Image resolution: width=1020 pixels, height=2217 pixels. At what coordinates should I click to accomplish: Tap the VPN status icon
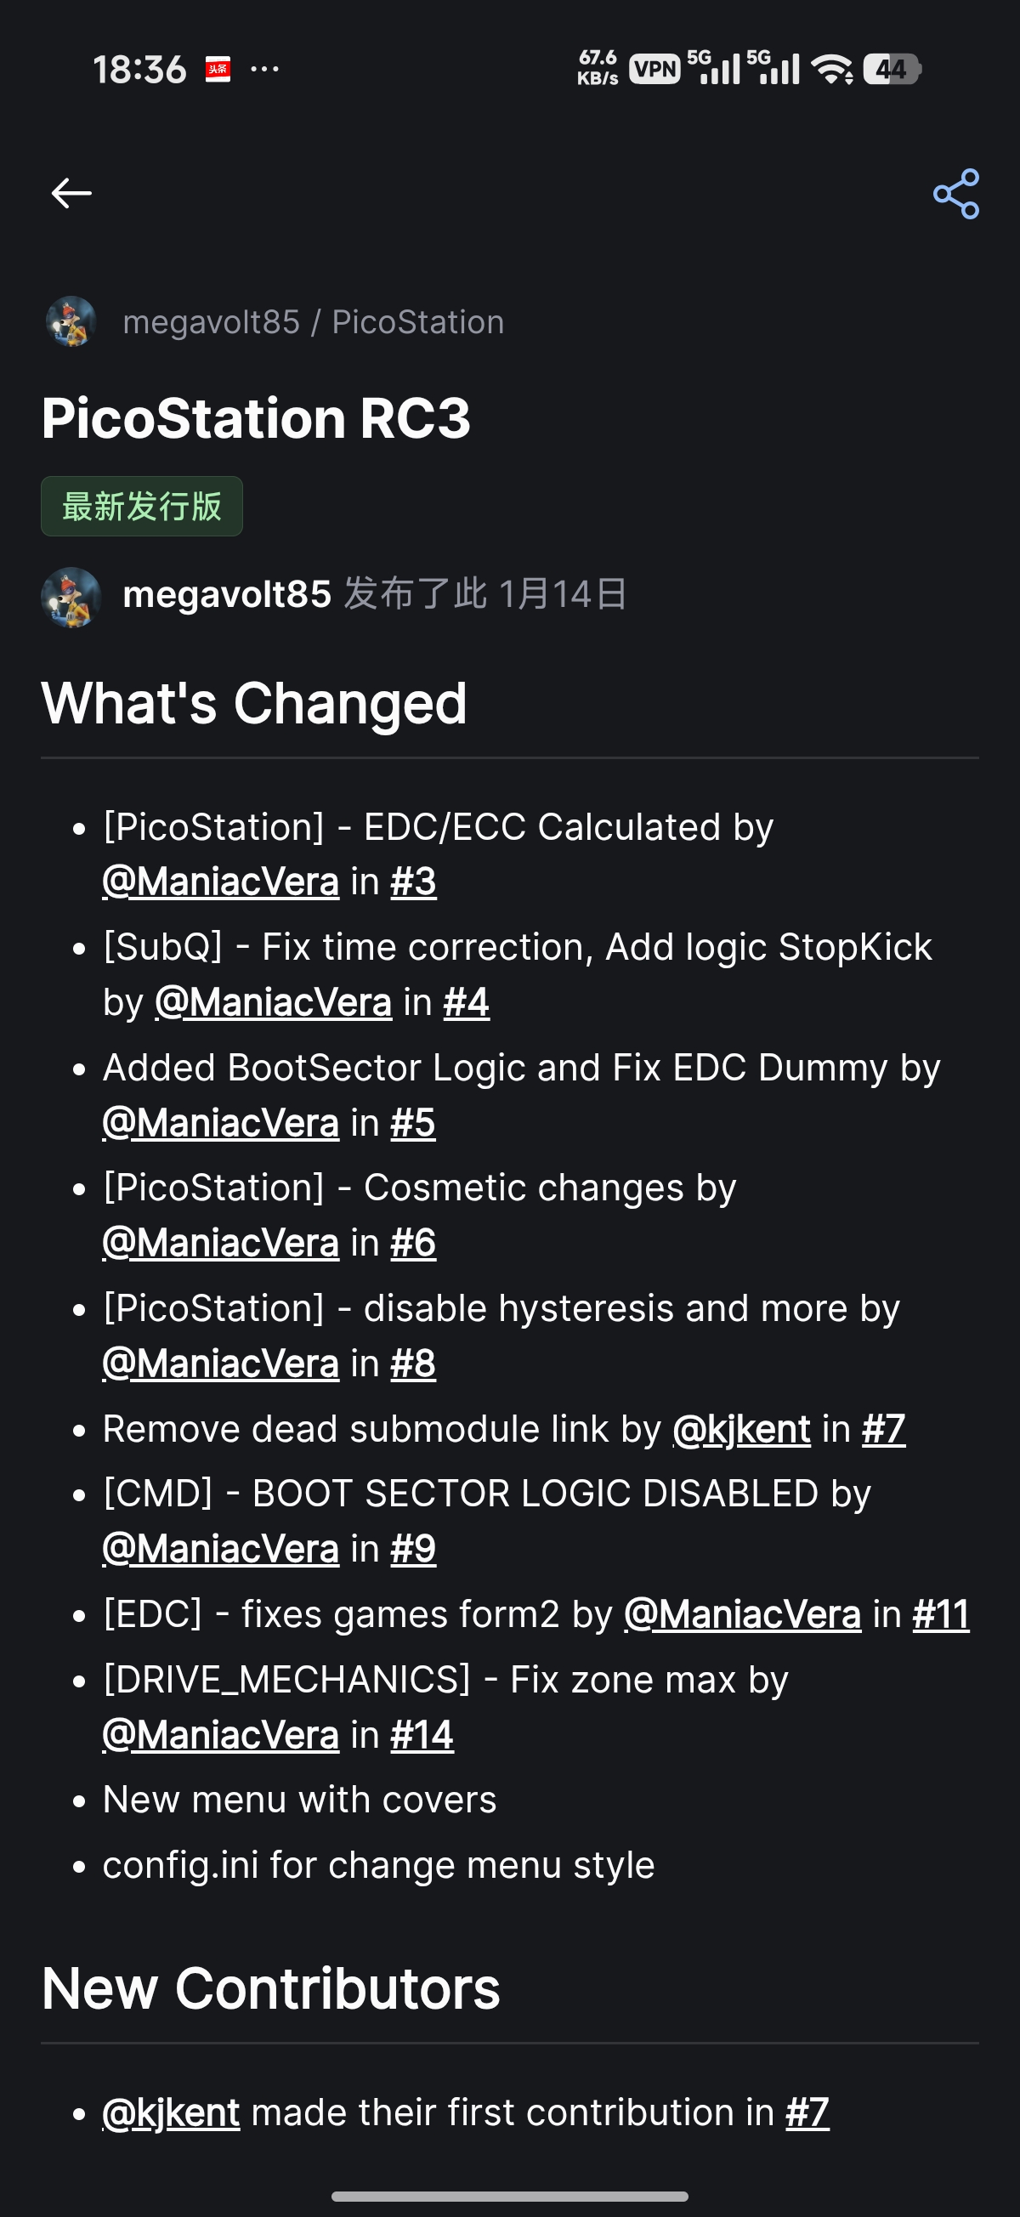click(x=655, y=69)
